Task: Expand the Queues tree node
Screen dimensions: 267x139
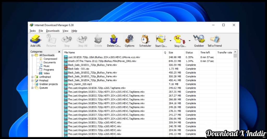Action: click(33, 88)
